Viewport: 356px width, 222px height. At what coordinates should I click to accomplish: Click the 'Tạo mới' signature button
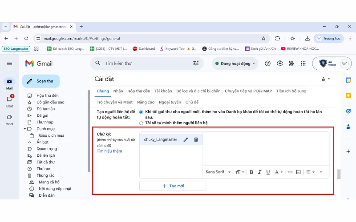tap(173, 186)
